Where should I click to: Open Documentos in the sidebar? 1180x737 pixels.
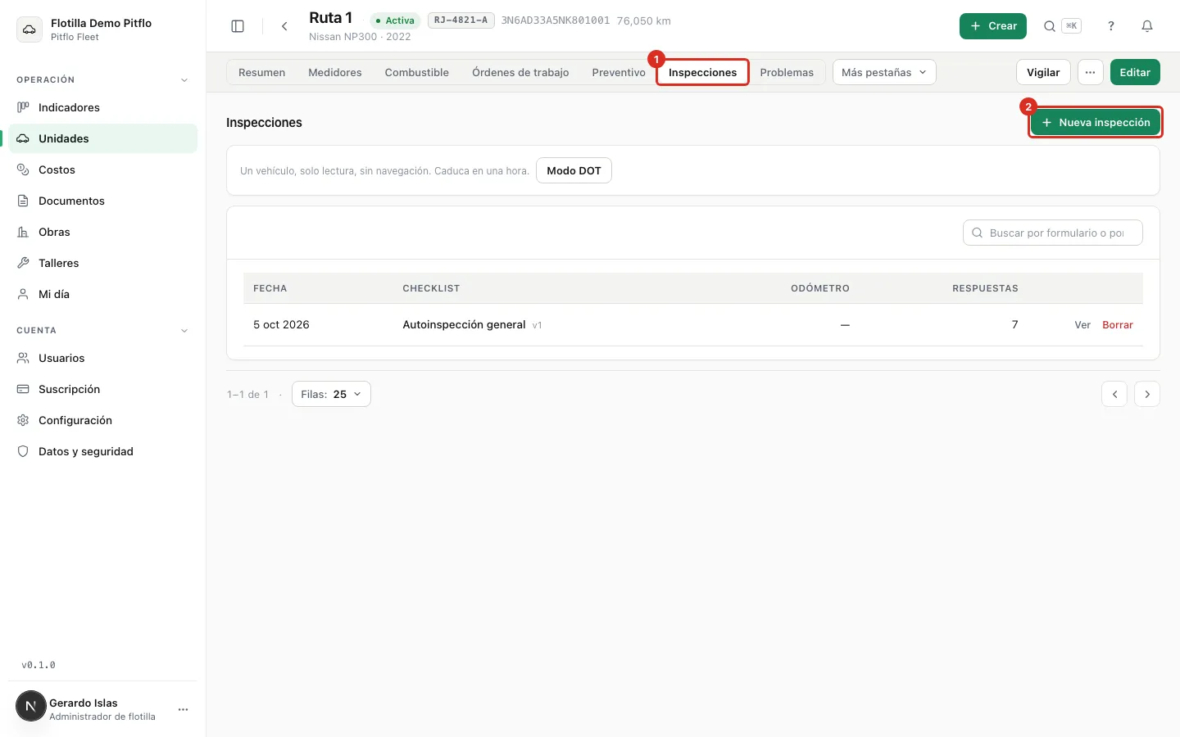103,201
